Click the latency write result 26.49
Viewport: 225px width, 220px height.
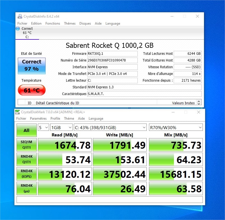[120, 188]
